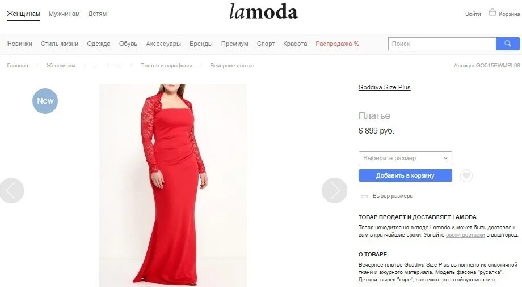Click Войти to sign in

[473, 14]
